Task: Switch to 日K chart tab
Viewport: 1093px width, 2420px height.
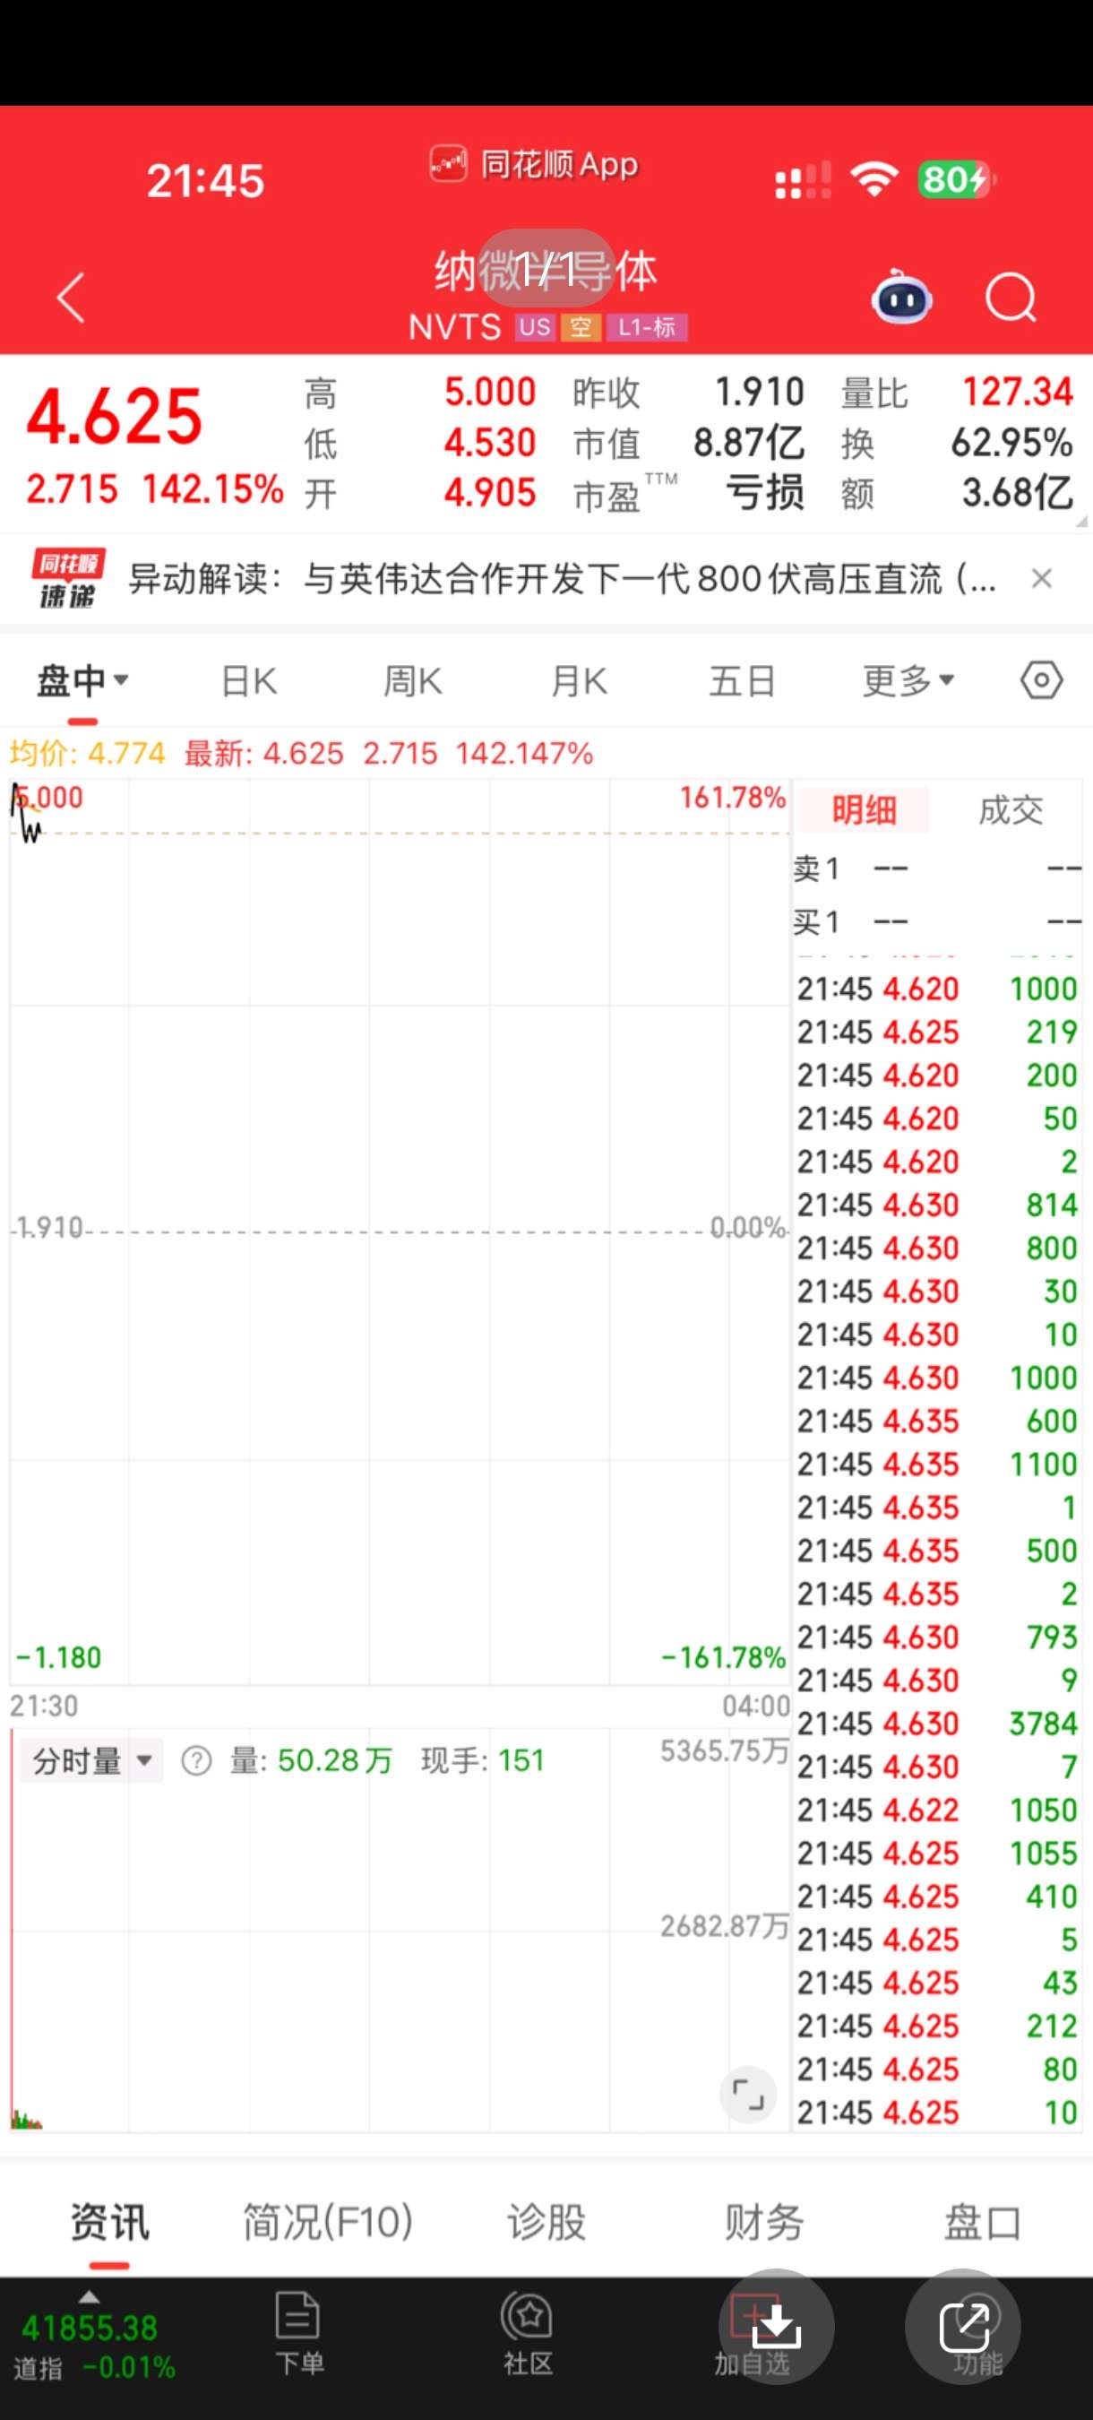Action: tap(249, 681)
